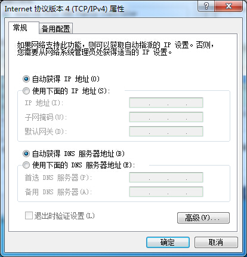Switch to the 备用配置 tab

click(x=55, y=29)
